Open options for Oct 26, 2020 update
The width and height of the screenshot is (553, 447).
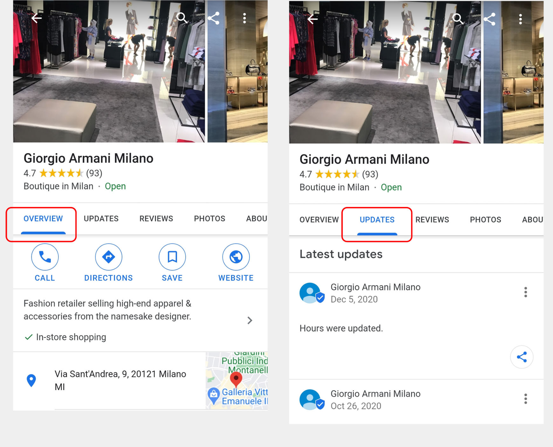[526, 399]
